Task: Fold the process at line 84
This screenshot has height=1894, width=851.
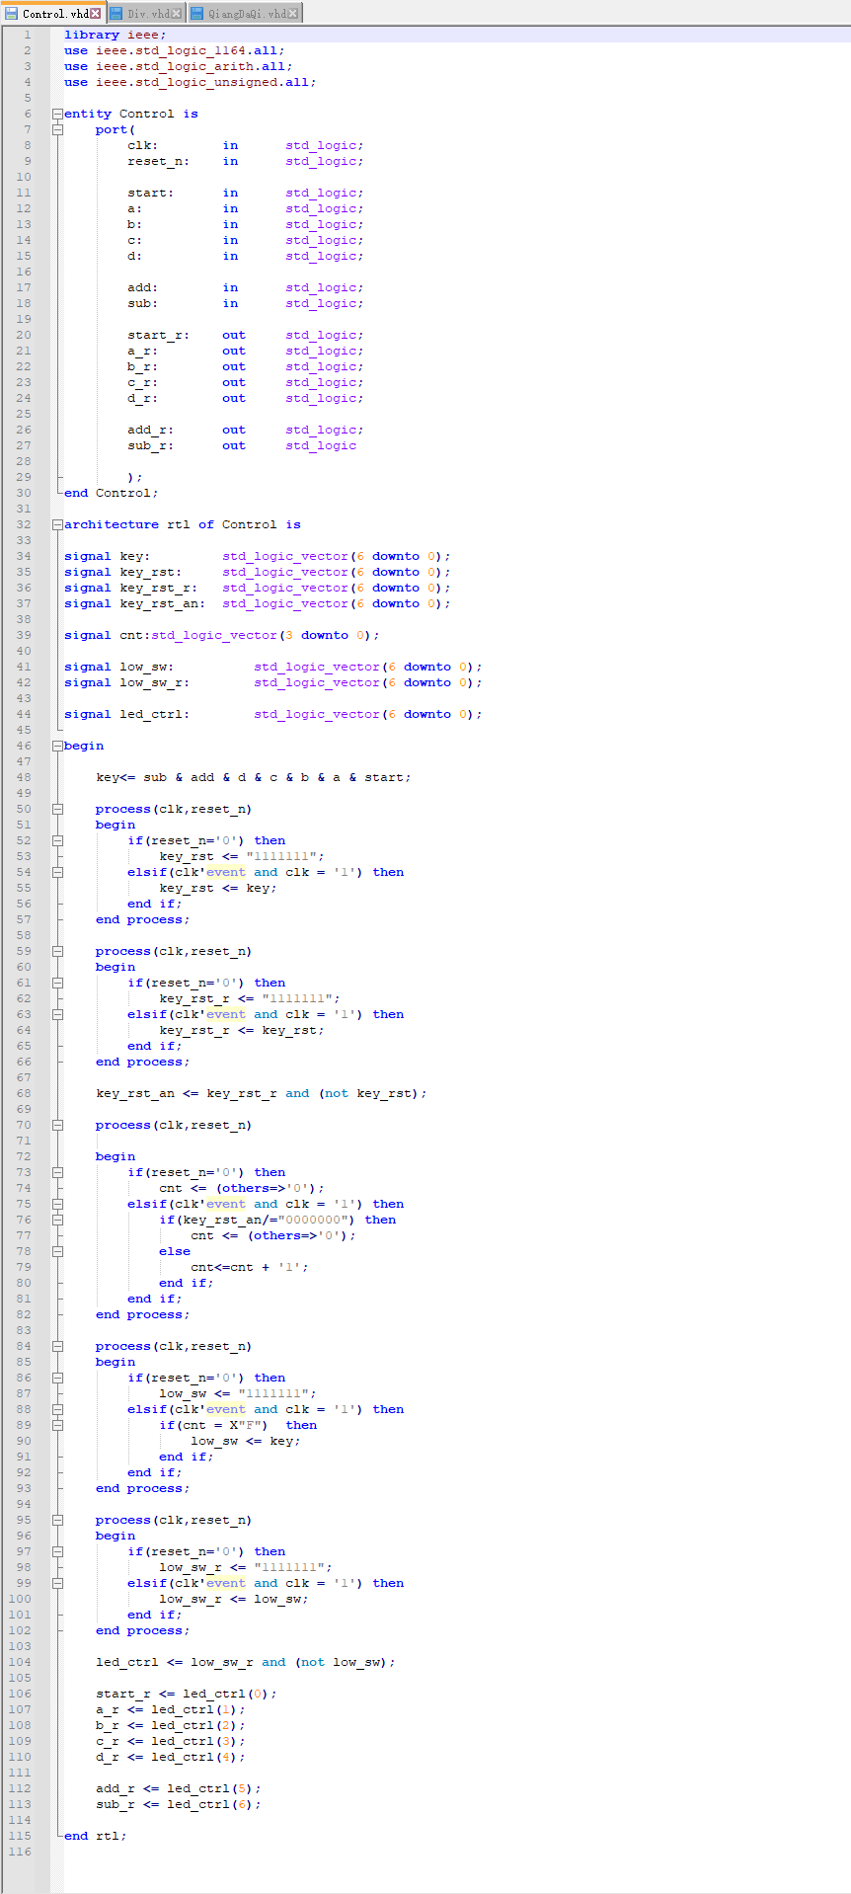Action: [x=57, y=1346]
